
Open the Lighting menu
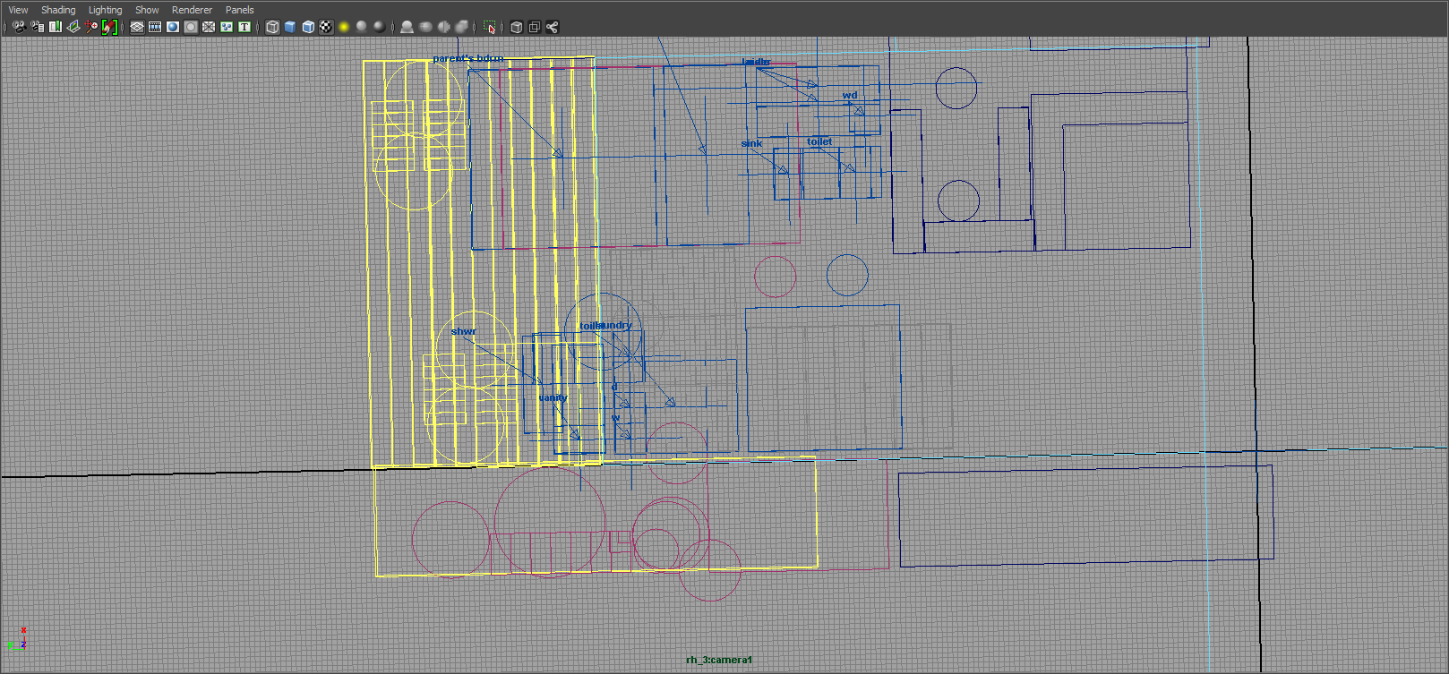[x=105, y=10]
